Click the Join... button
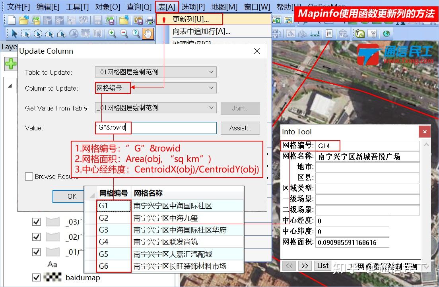This screenshot has width=439, height=287. [240, 108]
